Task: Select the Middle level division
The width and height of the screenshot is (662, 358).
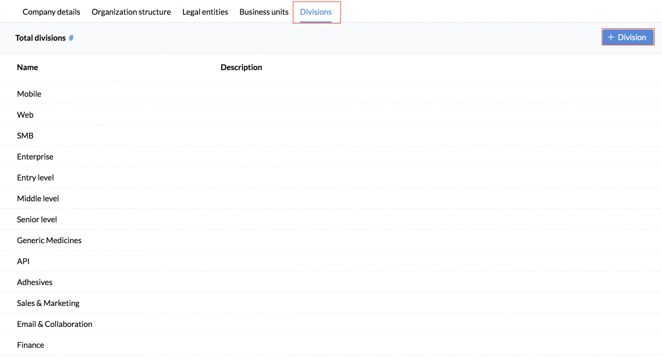Action: (x=331, y=198)
